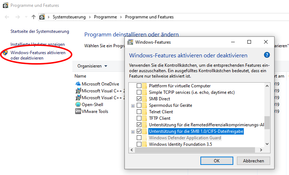Go up one level with up arrow

pos(34,17)
